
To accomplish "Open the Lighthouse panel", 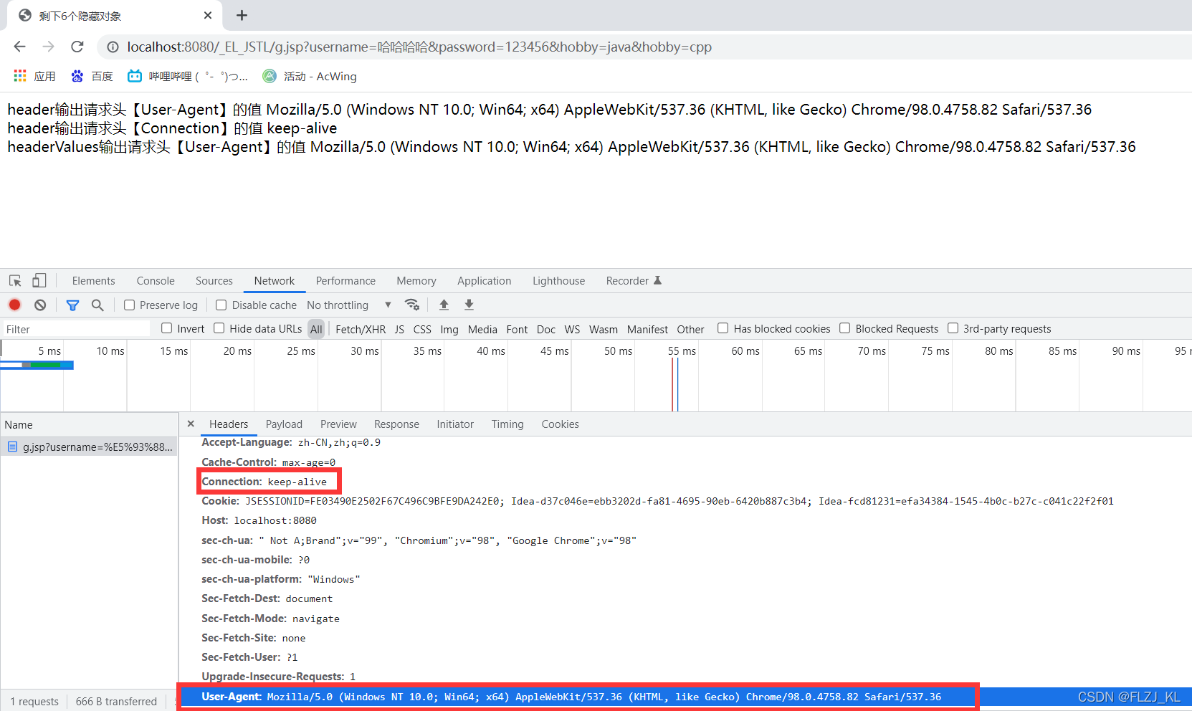I will pos(559,281).
